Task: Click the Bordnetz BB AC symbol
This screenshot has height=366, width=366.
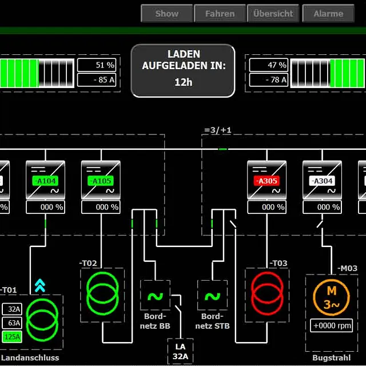Action: (x=155, y=295)
